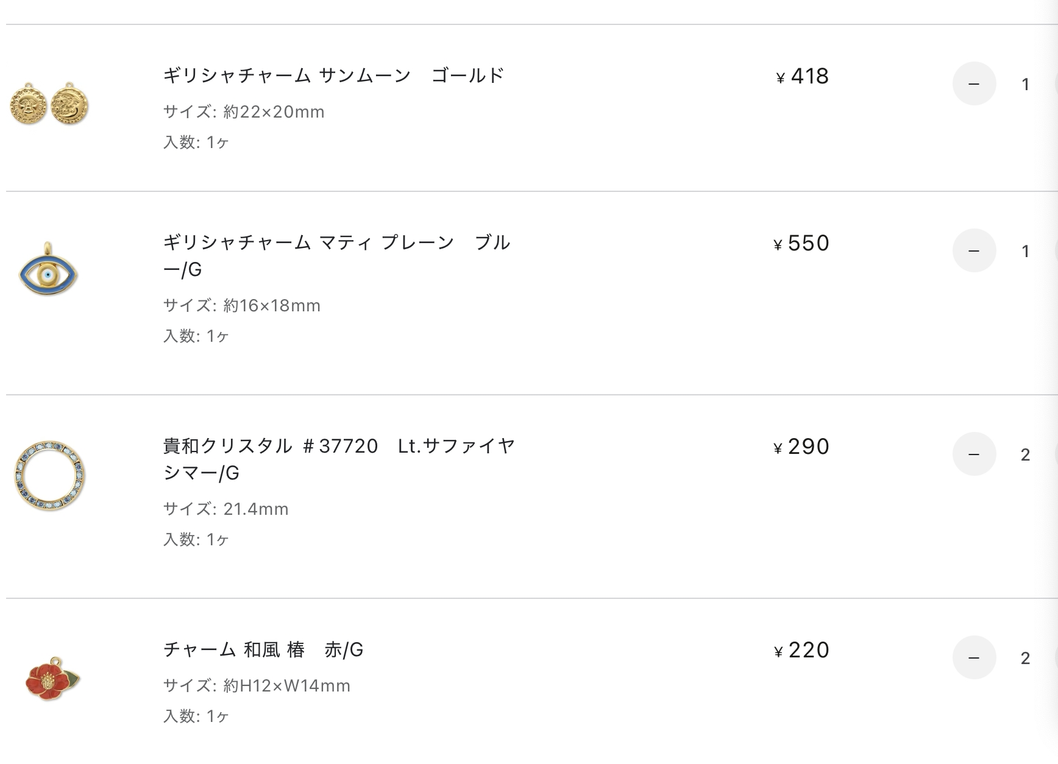
Task: Select quantity value 2 for 椿 charm
Action: [1026, 658]
